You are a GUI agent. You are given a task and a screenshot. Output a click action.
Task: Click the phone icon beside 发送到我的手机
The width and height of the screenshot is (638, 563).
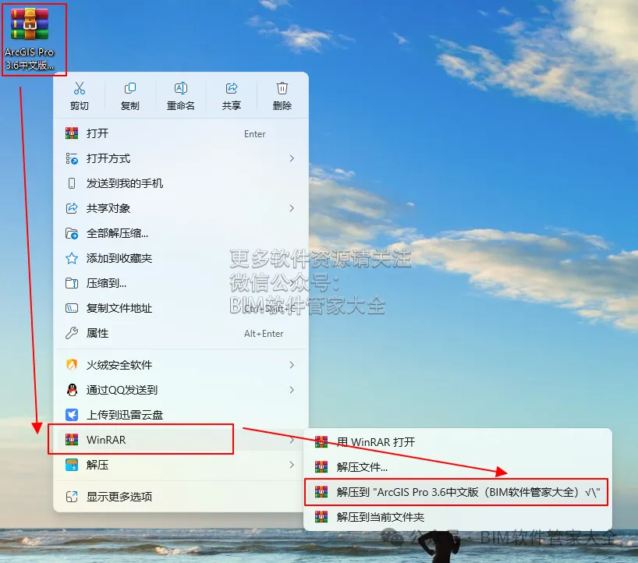pos(72,183)
